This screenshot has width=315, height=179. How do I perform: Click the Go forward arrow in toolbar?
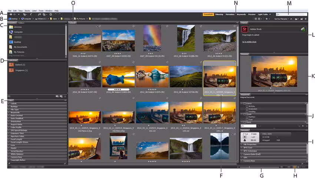point(14,14)
